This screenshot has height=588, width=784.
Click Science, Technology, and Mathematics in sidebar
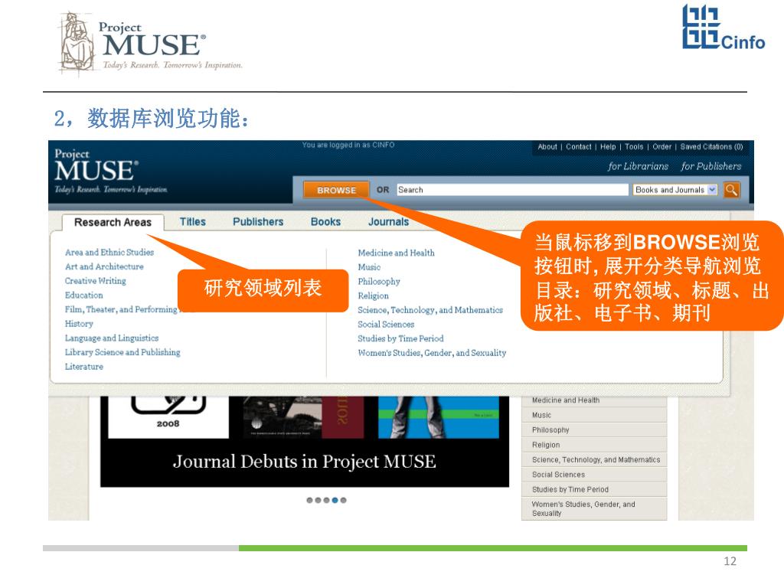pyautogui.click(x=594, y=459)
